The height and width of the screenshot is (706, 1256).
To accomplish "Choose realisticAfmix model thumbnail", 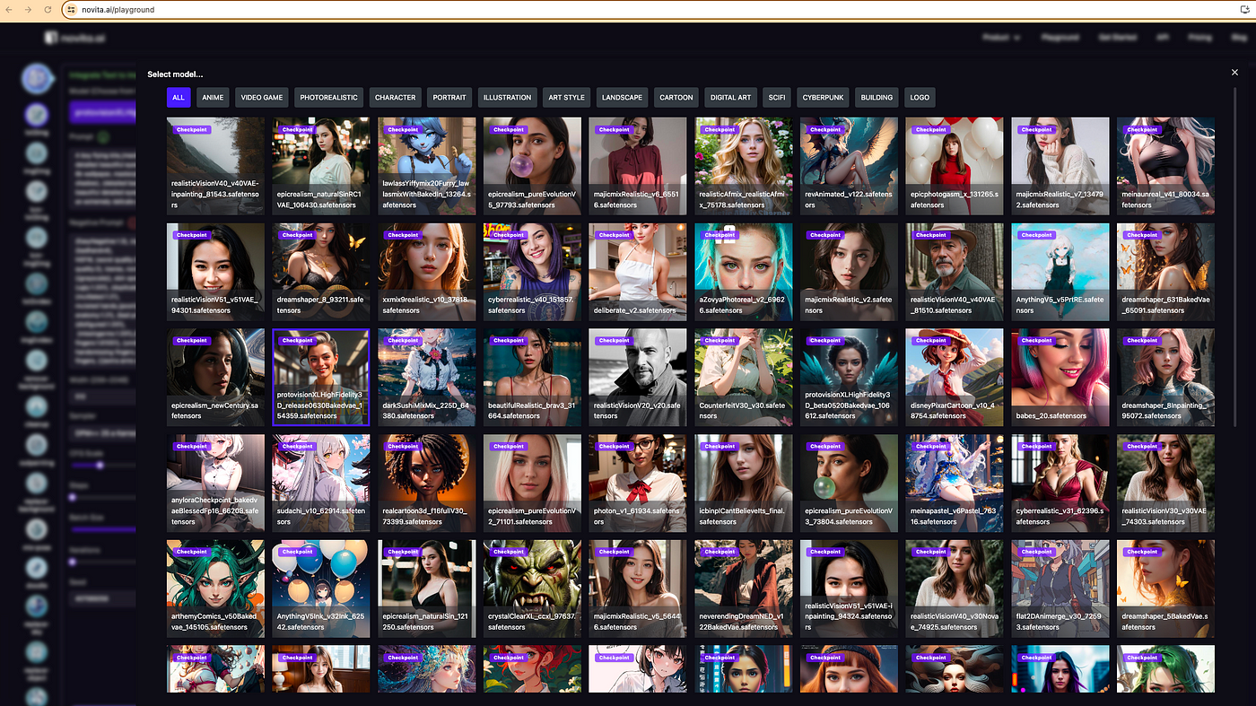I will click(x=744, y=166).
